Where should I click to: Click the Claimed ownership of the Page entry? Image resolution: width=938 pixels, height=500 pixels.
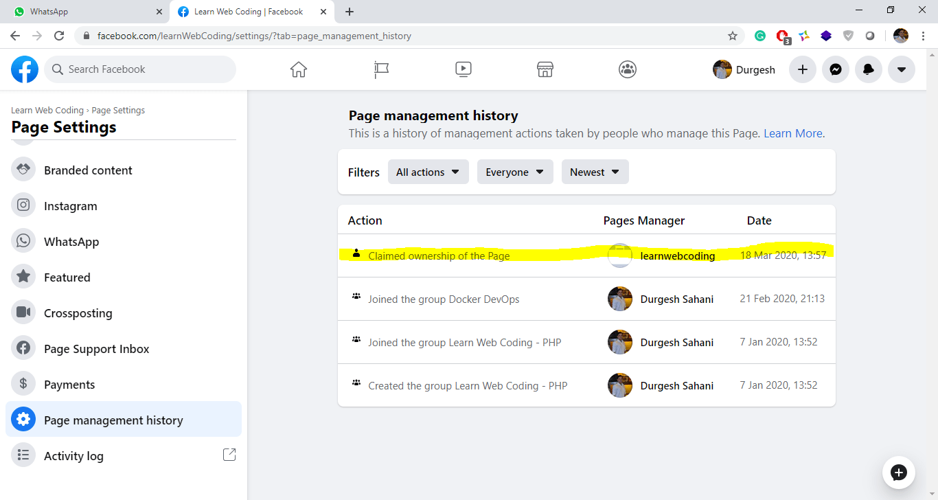tap(439, 255)
